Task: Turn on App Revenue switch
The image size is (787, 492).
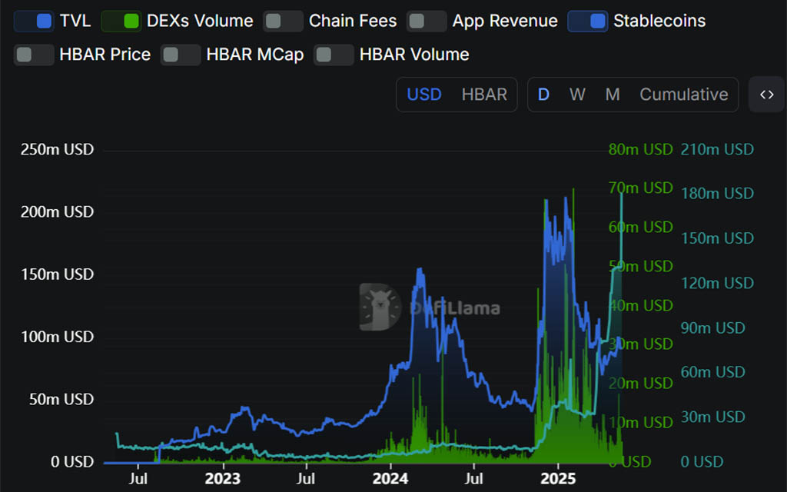Action: pyautogui.click(x=427, y=21)
